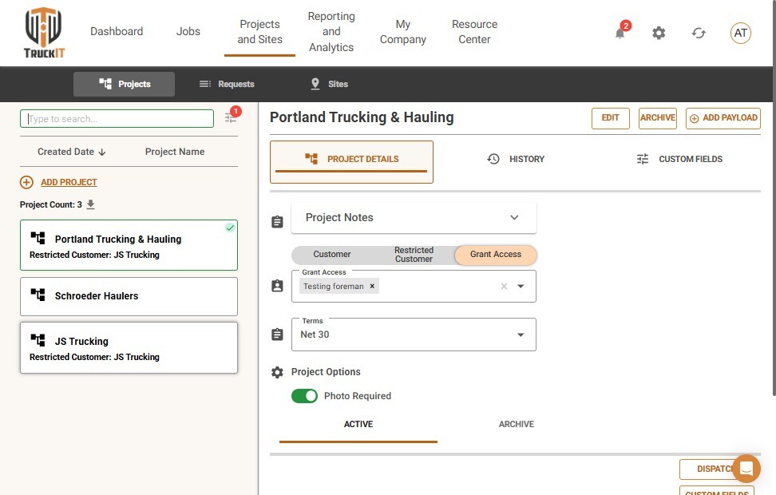This screenshot has width=776, height=495.
Task: Click the Project Notes clipboard icon
Action: coord(277,222)
